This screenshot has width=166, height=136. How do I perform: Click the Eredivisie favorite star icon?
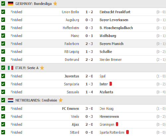[61, 100]
